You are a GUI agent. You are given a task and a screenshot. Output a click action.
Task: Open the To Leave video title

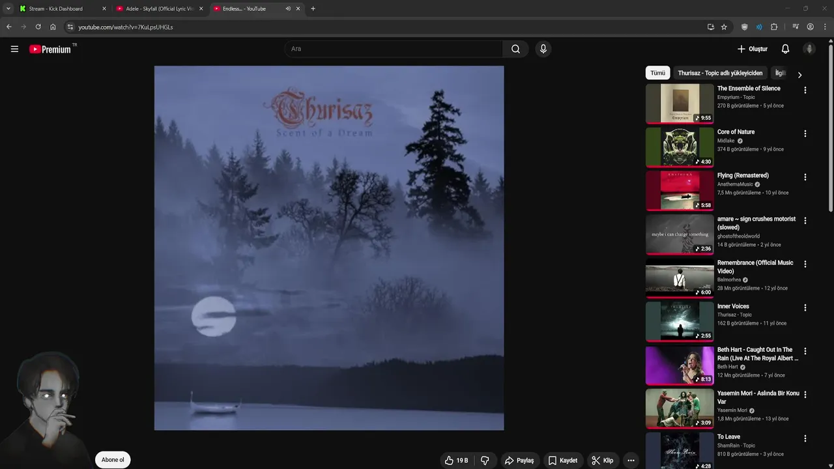[x=728, y=436]
